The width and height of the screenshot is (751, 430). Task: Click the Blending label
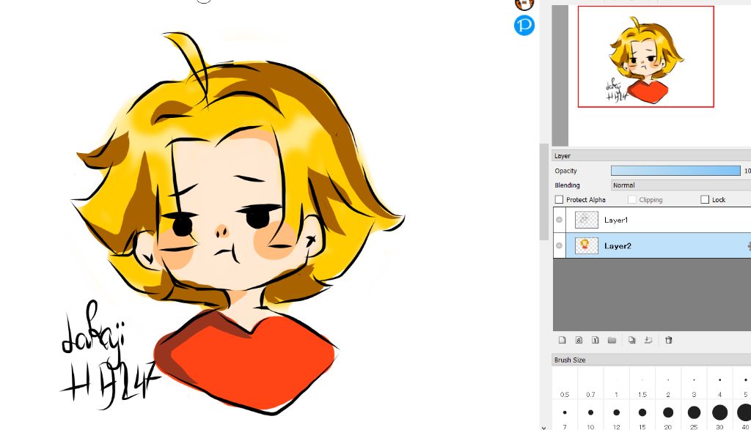567,185
